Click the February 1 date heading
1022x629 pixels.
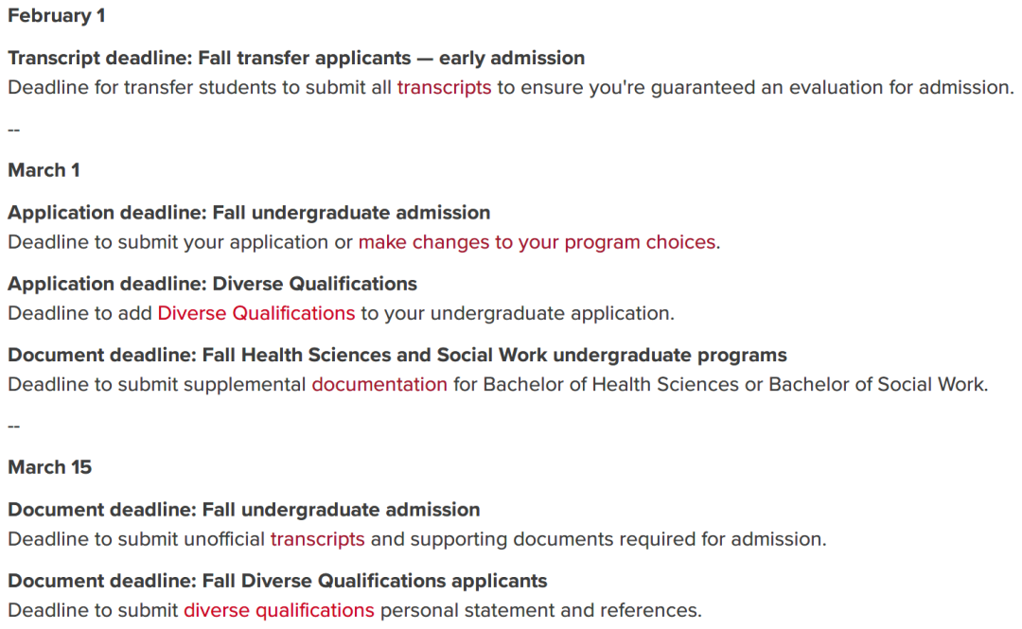(x=56, y=16)
